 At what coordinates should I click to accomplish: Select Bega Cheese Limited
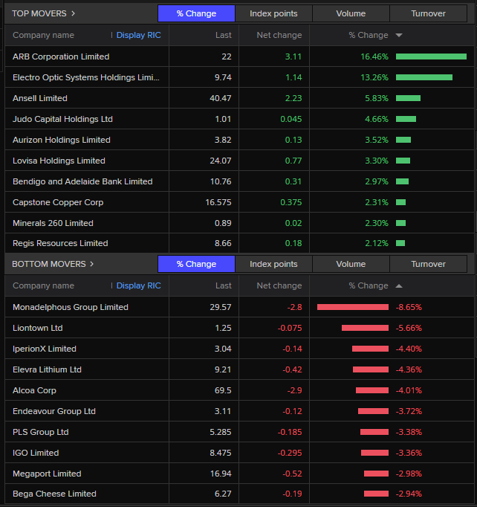54,494
